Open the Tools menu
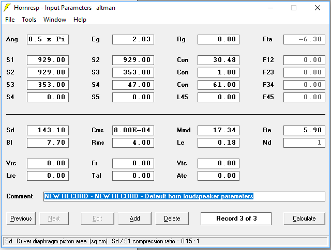The width and height of the screenshot is (331, 250). (29, 20)
